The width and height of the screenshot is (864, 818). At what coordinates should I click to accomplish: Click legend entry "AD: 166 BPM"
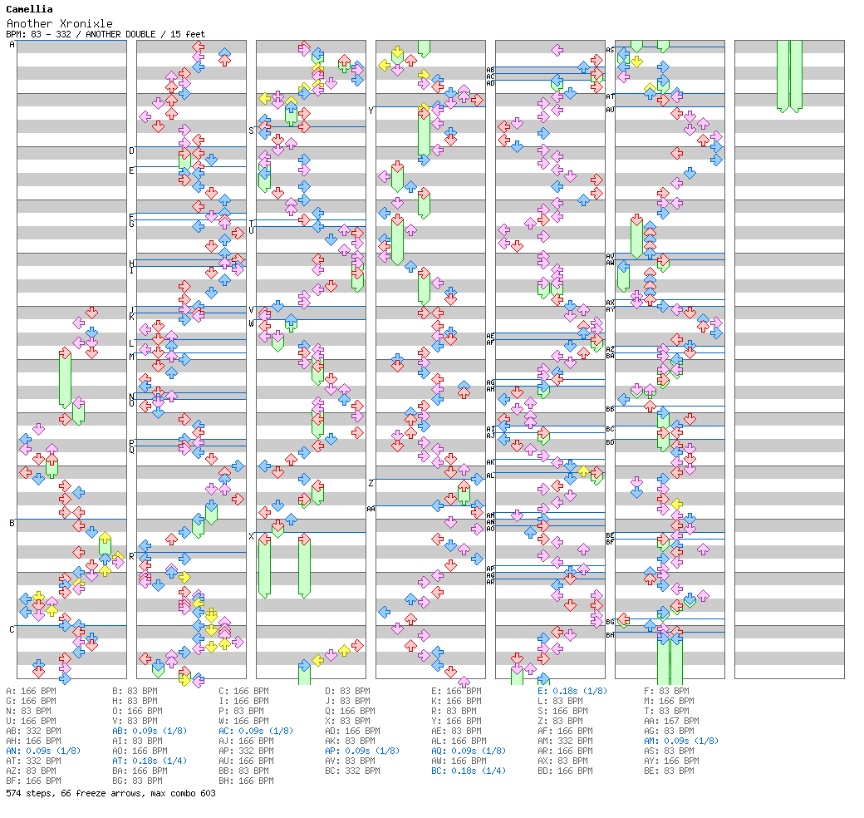tap(352, 731)
